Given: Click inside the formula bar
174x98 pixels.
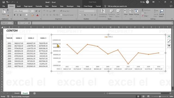Looking at the screenshot, I should click(101, 23).
